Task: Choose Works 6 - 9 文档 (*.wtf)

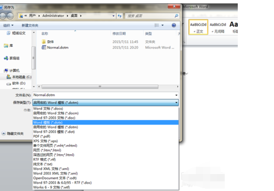Action: (105, 187)
